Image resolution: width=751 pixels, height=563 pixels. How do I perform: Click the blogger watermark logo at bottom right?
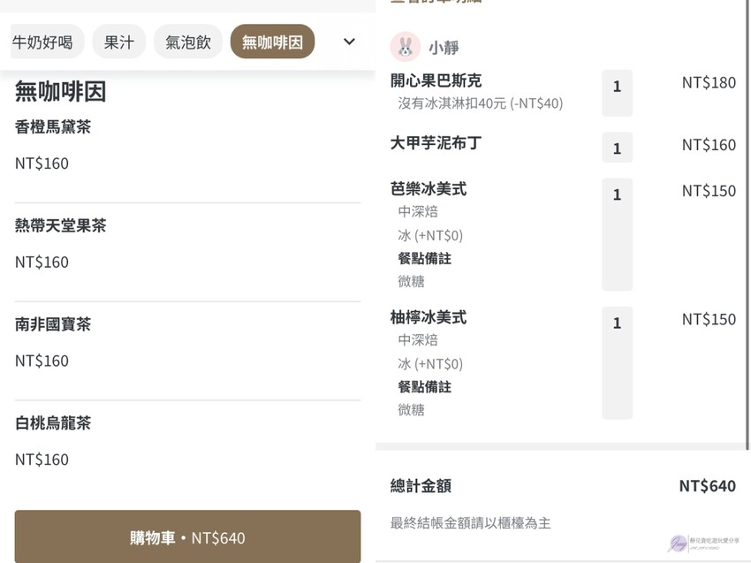[x=702, y=543]
